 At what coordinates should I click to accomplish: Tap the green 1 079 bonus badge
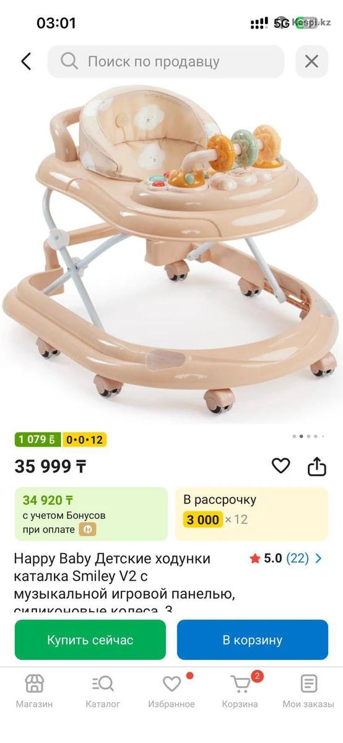click(38, 440)
